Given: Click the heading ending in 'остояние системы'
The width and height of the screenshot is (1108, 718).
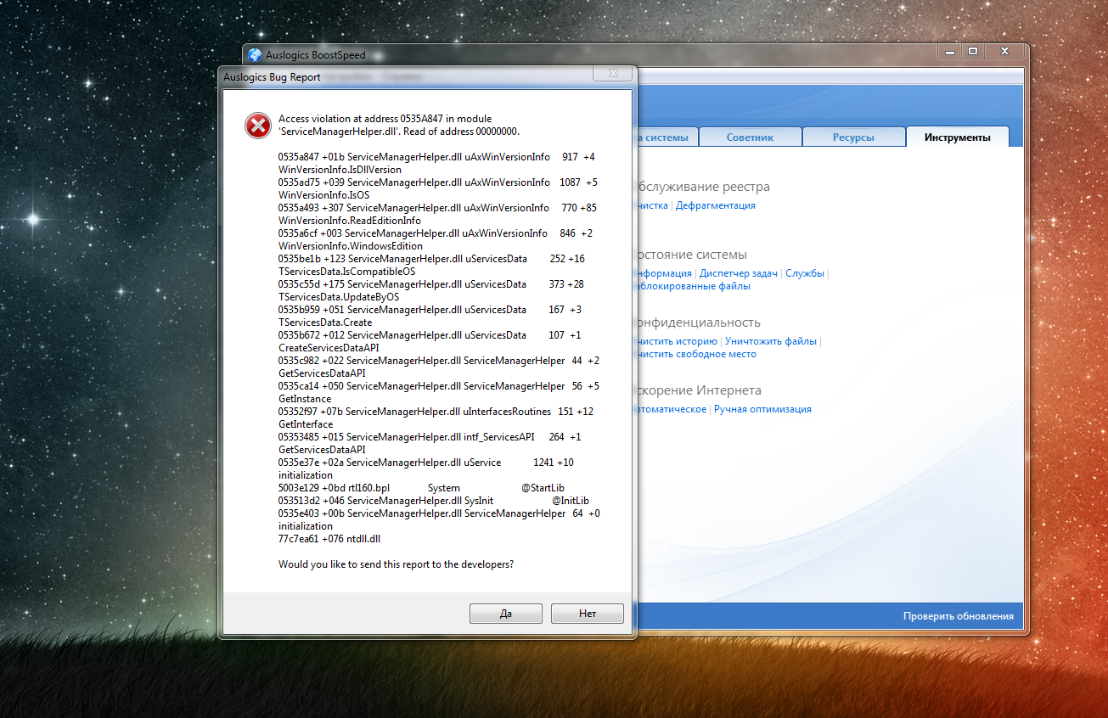Looking at the screenshot, I should click(x=690, y=255).
